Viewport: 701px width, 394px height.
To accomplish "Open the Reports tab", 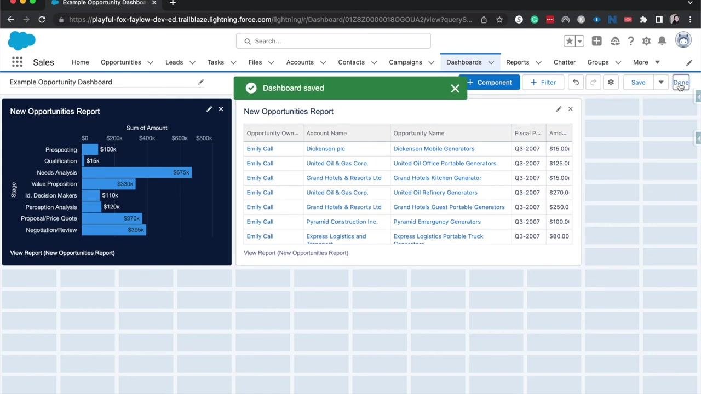I will point(518,62).
